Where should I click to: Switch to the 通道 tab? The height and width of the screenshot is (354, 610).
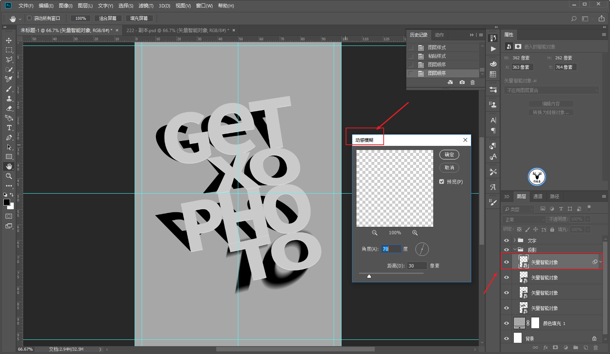538,197
